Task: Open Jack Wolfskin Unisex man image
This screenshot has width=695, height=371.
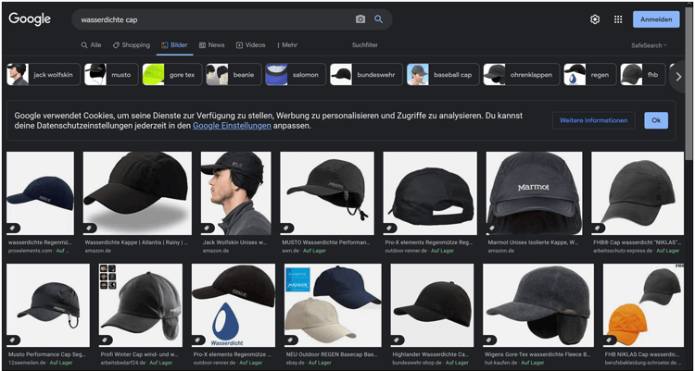Action: 235,193
